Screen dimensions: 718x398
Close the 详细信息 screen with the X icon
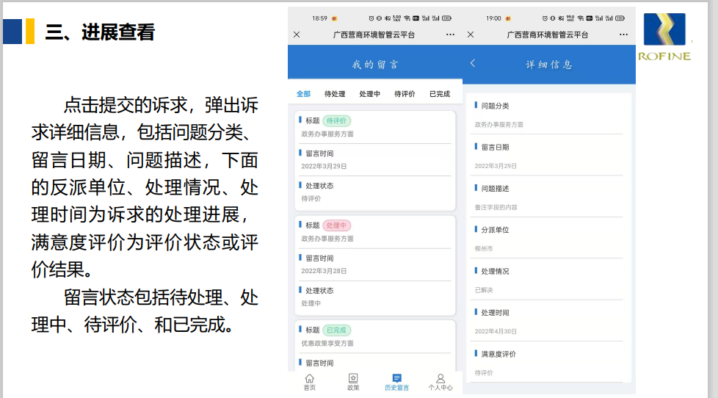471,35
